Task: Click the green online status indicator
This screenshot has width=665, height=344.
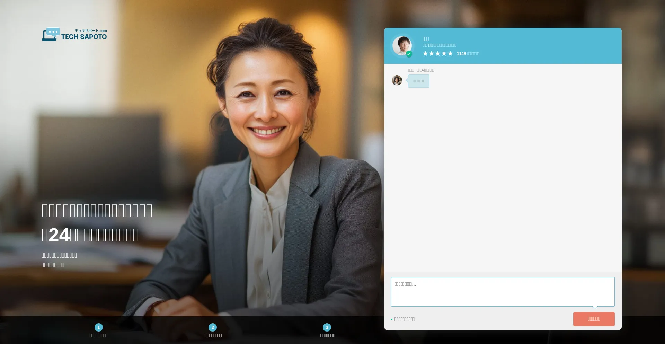Action: pos(392,319)
